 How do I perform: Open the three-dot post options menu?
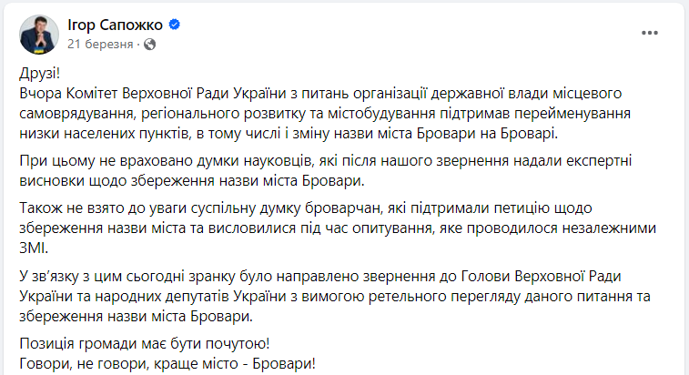650,33
